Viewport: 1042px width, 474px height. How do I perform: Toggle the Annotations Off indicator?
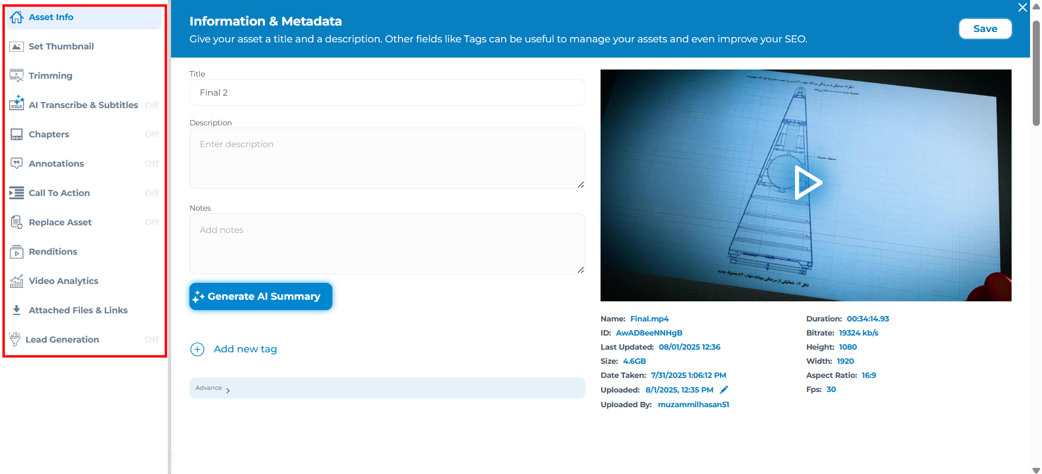click(152, 164)
